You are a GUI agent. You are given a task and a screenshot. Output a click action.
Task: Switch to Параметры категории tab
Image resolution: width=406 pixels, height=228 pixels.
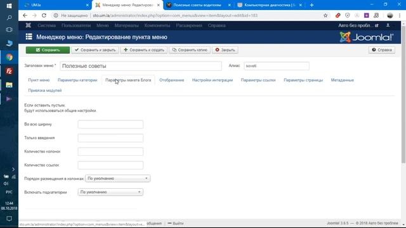click(77, 80)
